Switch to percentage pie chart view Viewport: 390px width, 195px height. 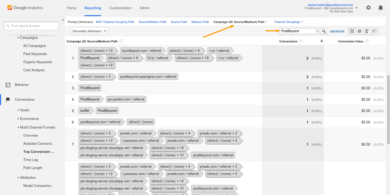359,31
